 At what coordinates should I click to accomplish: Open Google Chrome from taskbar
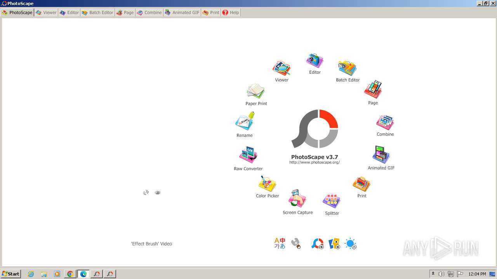pyautogui.click(x=70, y=274)
